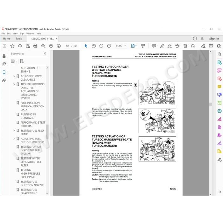Go to previous page arrow

[x=51, y=46]
